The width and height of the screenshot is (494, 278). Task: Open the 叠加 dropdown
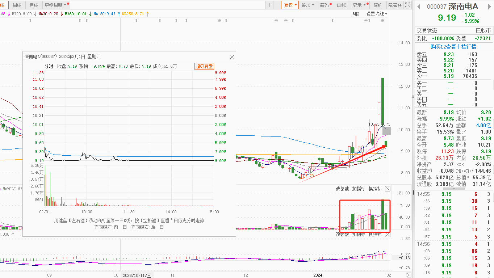[x=307, y=5]
